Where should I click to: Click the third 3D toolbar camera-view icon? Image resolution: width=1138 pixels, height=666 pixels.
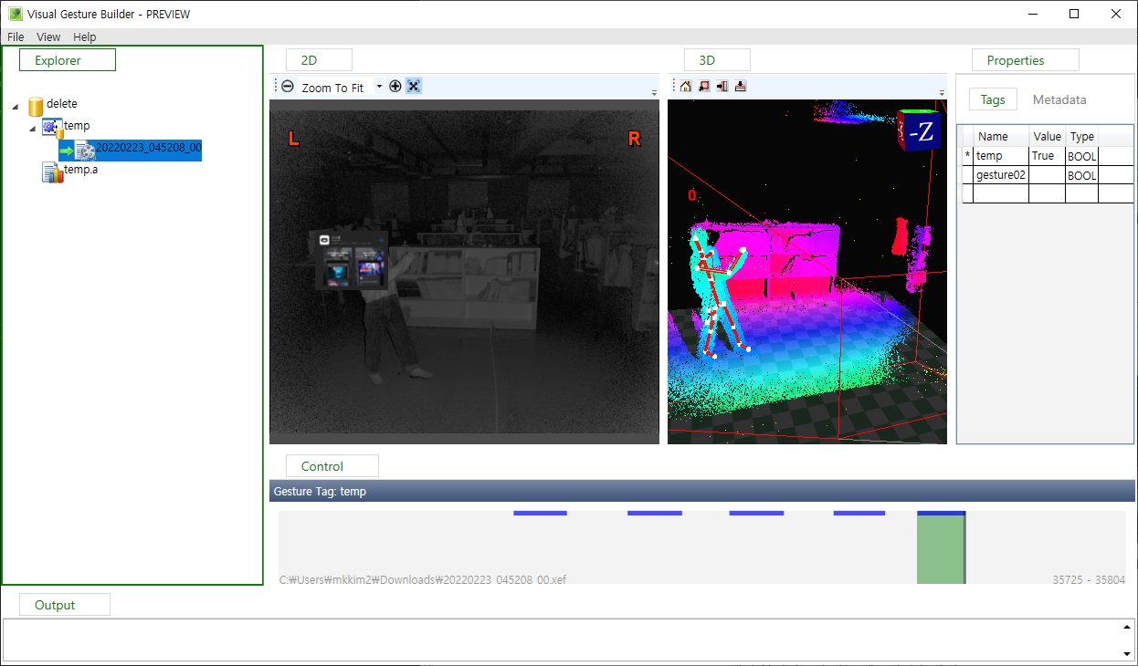tap(722, 86)
